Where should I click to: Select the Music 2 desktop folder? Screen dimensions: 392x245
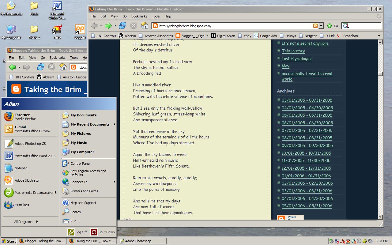34,32
